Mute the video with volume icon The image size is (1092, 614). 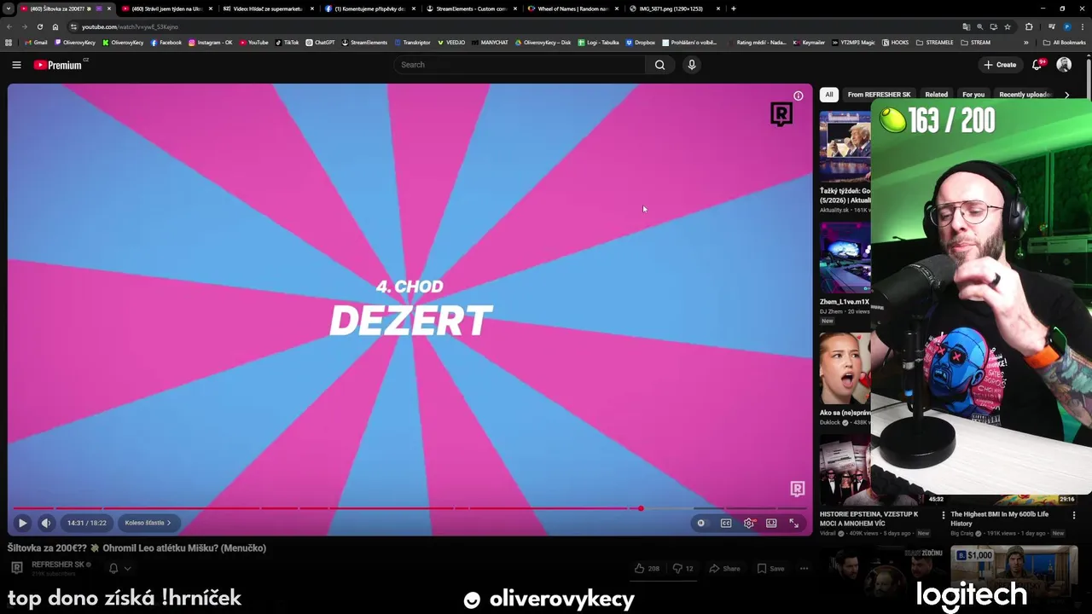coord(46,523)
